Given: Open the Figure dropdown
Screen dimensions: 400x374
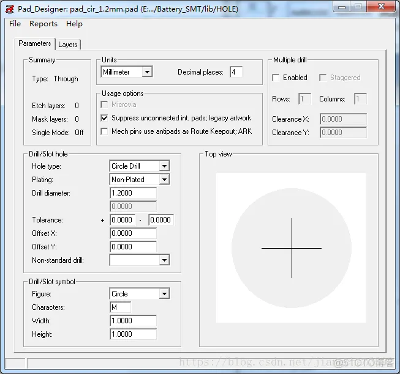Looking at the screenshot, I should pos(140,293).
